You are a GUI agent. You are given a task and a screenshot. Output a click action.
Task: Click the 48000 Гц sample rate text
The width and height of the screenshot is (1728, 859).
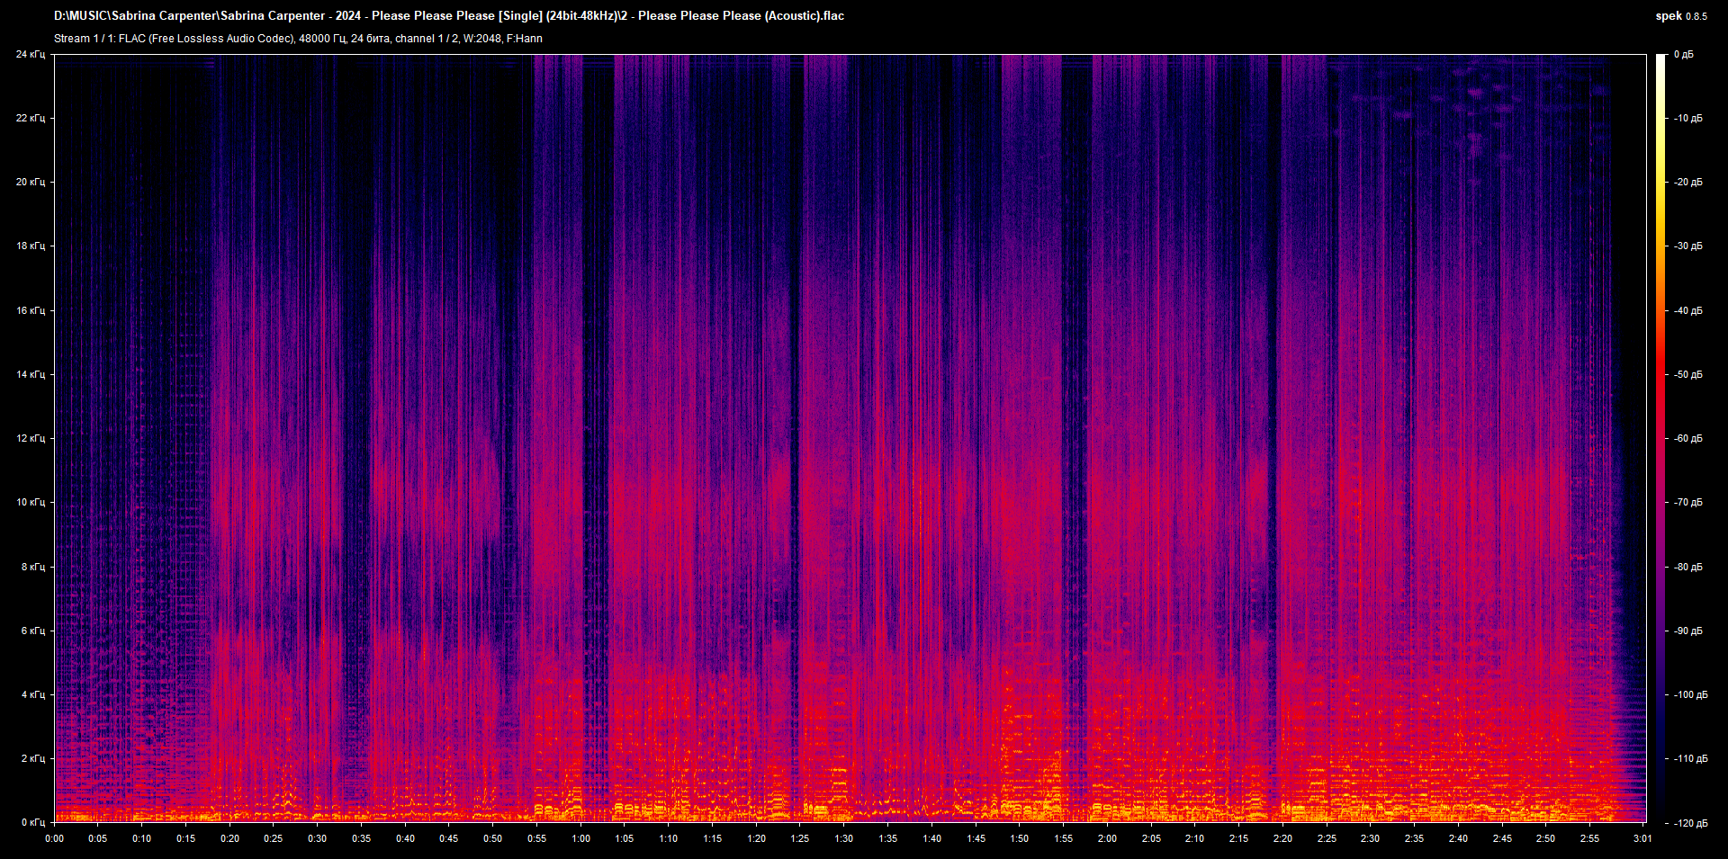[x=319, y=39]
